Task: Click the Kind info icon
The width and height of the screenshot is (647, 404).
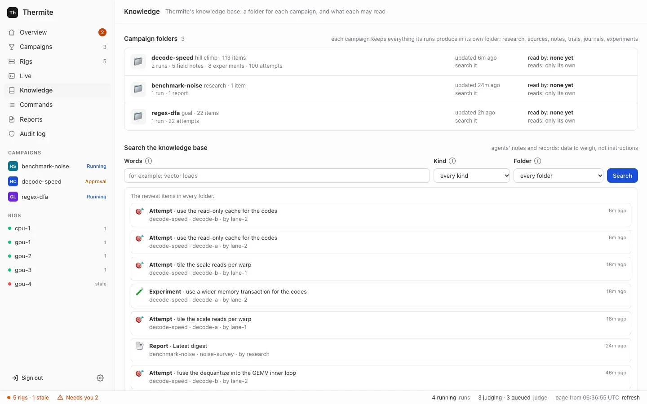Action: [452, 161]
